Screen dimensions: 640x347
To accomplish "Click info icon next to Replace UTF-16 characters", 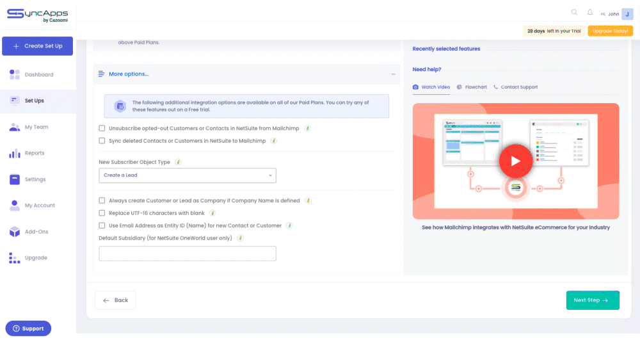I will (212, 213).
